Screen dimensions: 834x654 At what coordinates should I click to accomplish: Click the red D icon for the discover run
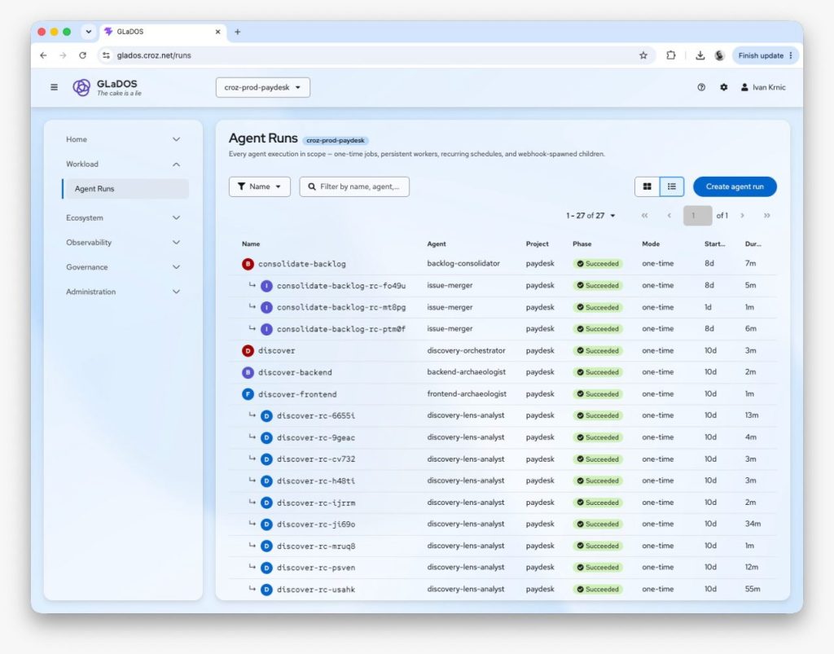(248, 351)
